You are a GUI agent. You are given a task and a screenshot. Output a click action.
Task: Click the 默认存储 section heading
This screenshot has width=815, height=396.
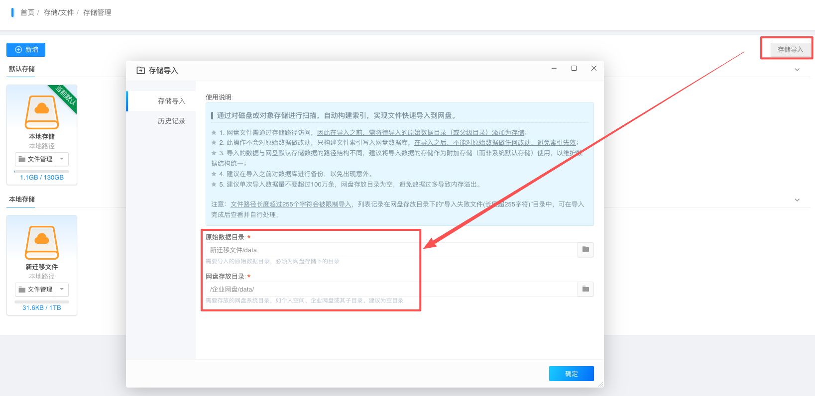[x=22, y=69]
